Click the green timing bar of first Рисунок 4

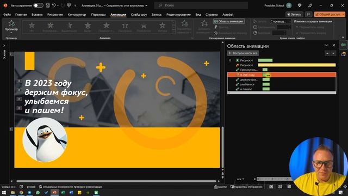265,60
